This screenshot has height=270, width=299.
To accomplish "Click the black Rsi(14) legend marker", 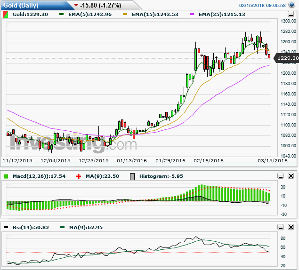I will point(6,227).
